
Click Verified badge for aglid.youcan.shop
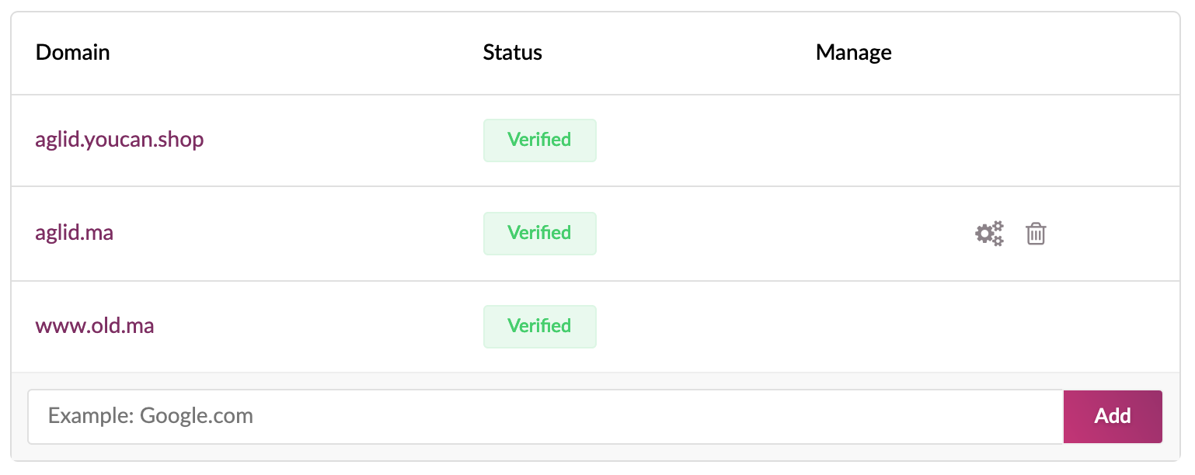click(x=540, y=140)
